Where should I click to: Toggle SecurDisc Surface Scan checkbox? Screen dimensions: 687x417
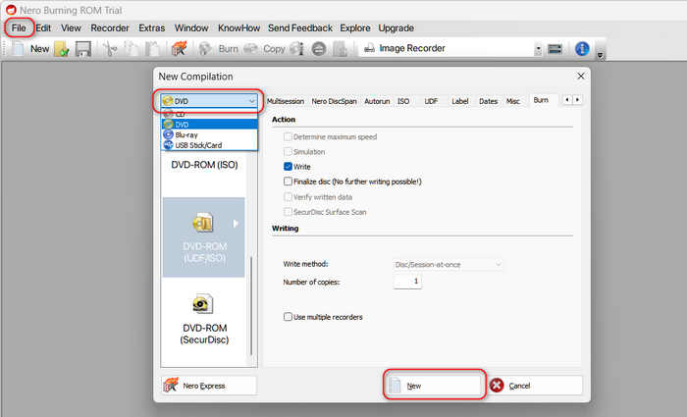click(288, 212)
